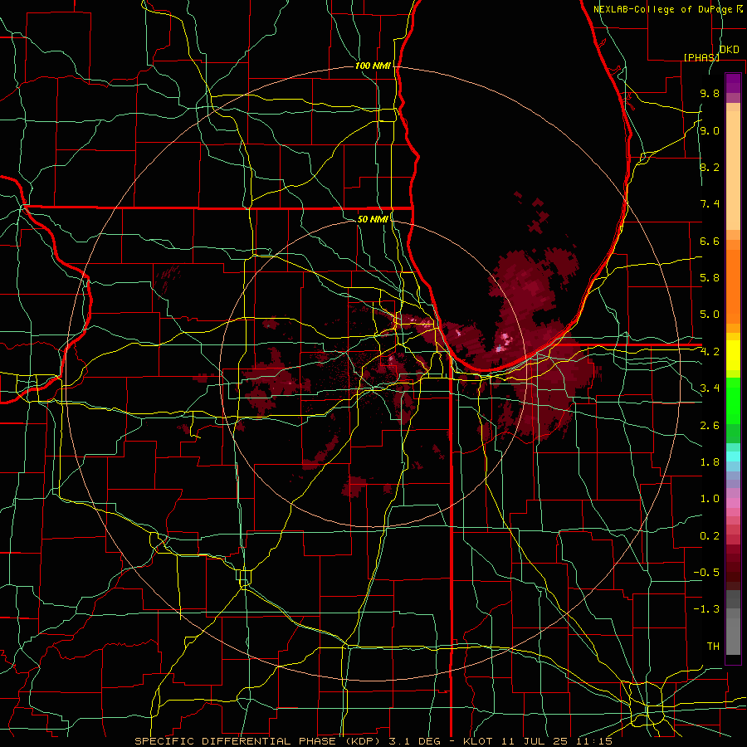Select the 5.8 legend value
747x747 pixels.
click(x=710, y=278)
